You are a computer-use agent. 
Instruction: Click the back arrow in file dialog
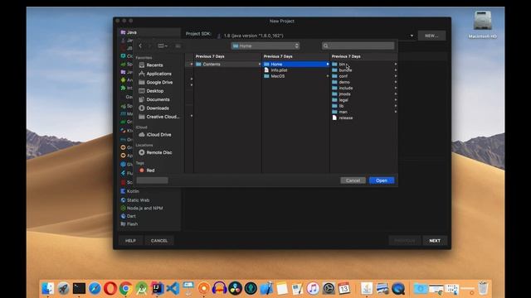140,46
